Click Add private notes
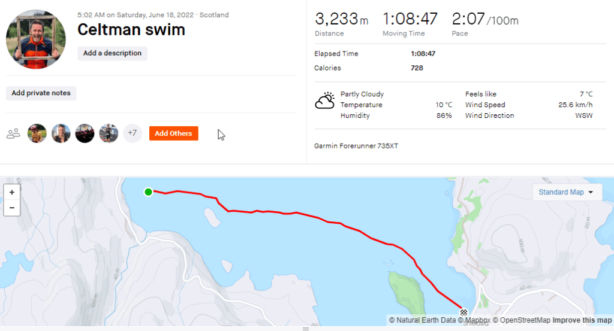The width and height of the screenshot is (614, 331). pos(41,93)
